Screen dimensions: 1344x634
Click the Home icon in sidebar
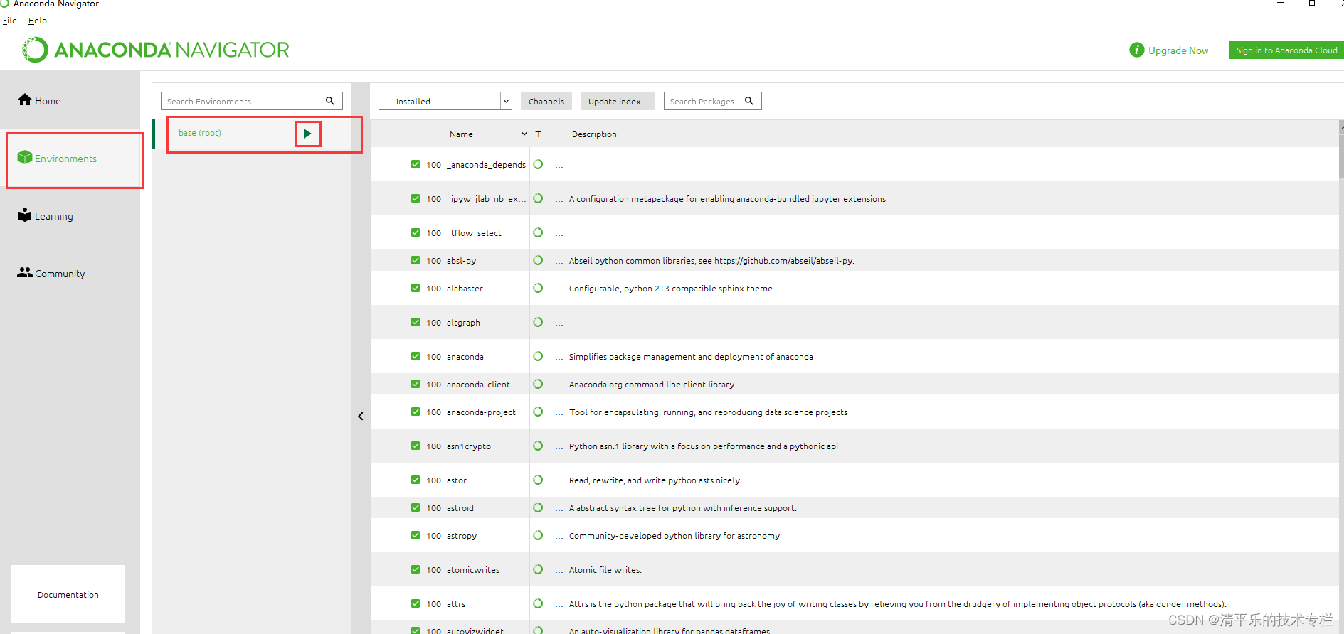pos(25,100)
